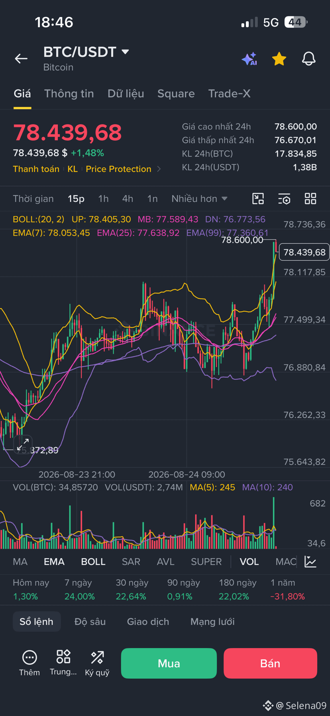This screenshot has width=330, height=716.
Task: Open price alert bell icon
Action: pos(308,59)
